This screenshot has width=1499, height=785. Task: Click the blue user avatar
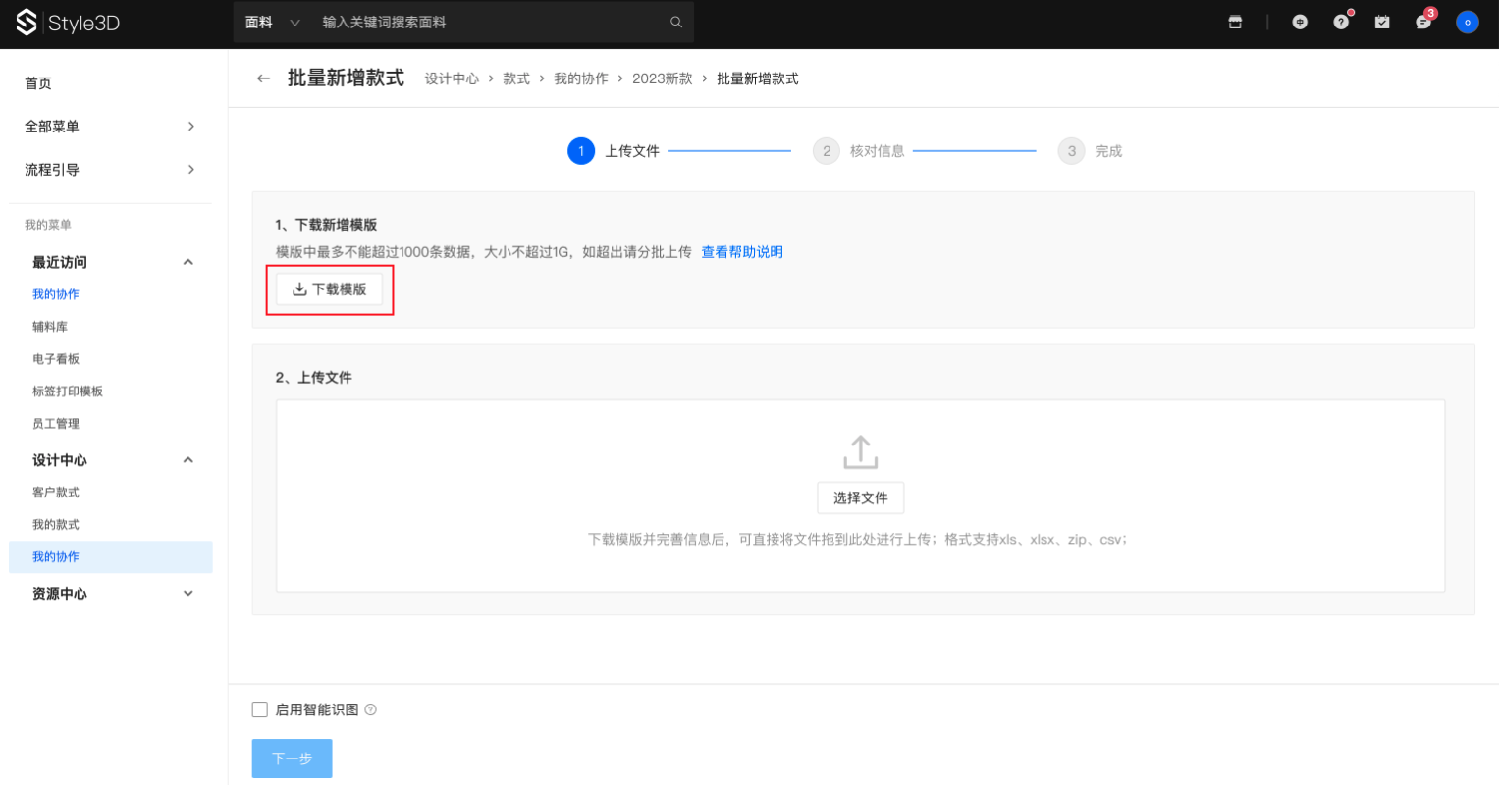[1467, 22]
